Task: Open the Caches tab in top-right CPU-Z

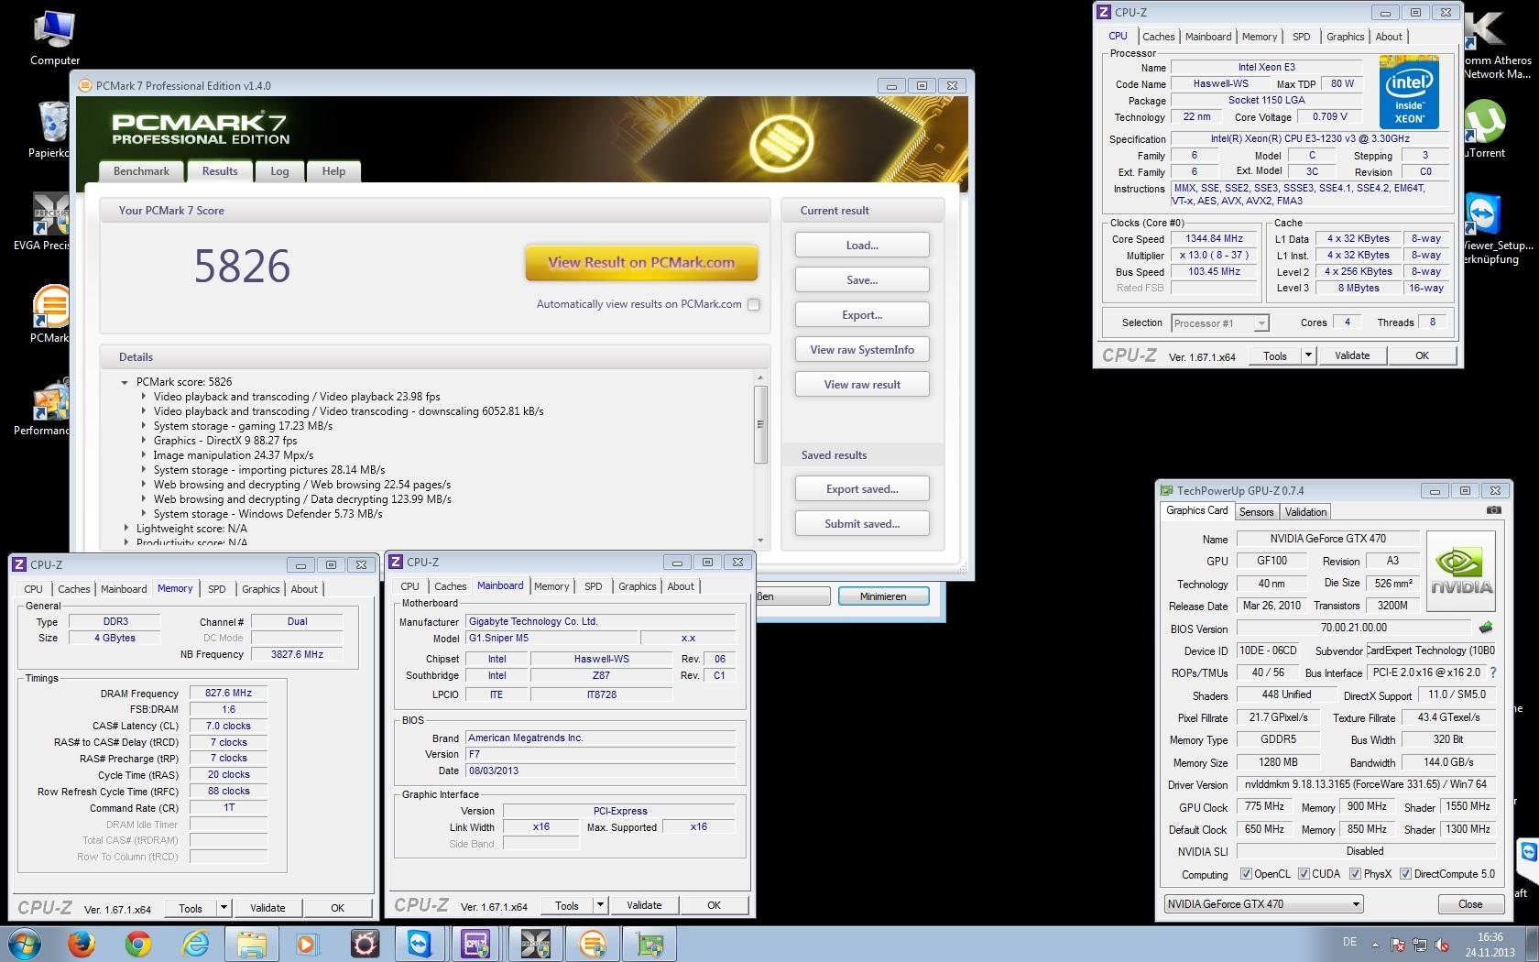Action: [x=1158, y=37]
